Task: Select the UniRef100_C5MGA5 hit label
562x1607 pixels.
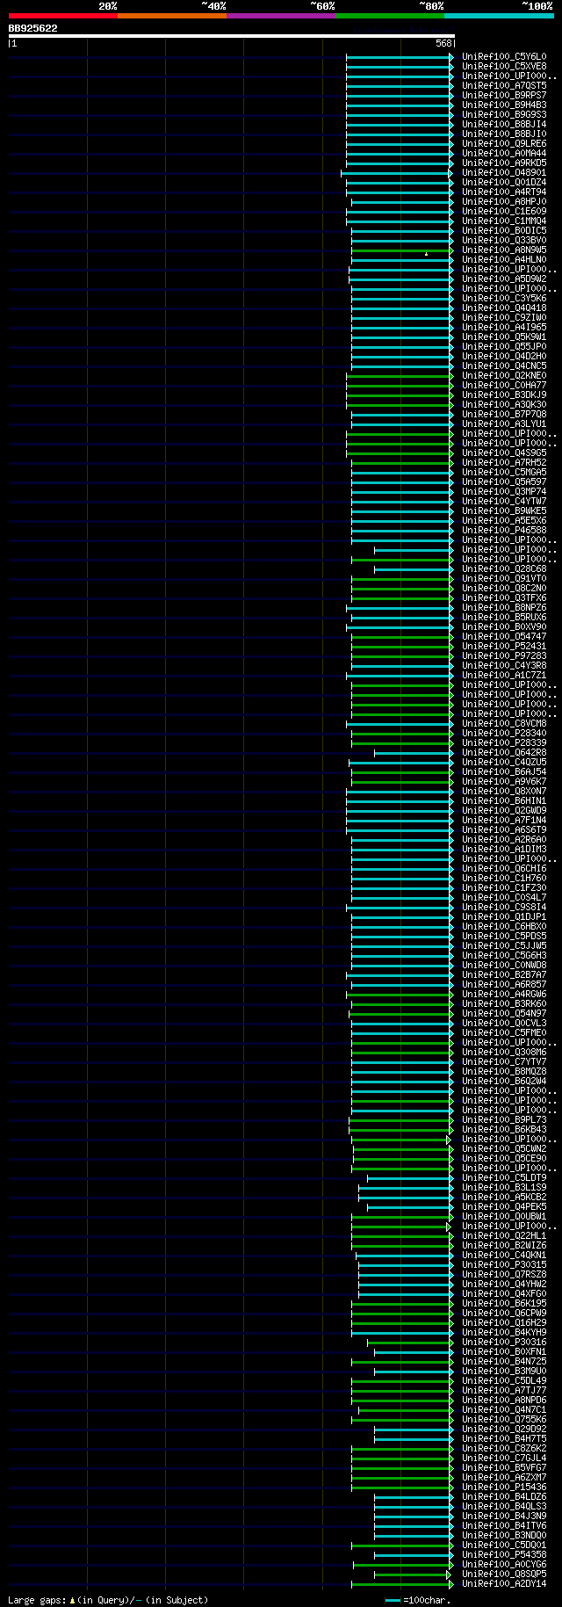Action: pos(504,472)
